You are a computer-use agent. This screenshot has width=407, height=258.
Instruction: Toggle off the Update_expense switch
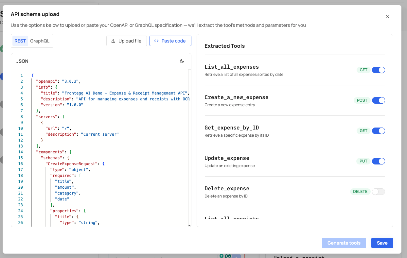378,161
